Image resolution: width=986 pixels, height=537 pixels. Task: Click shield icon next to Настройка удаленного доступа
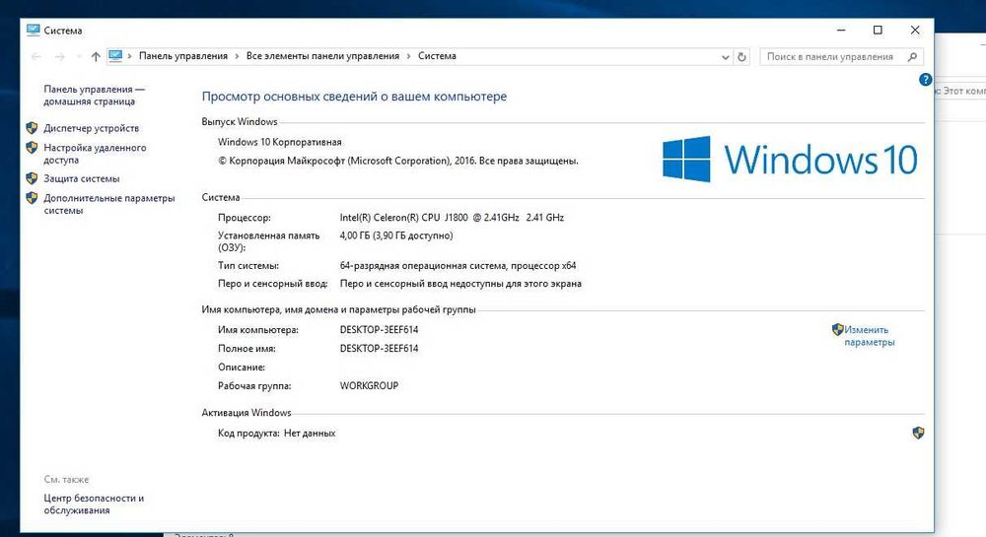pyautogui.click(x=33, y=148)
